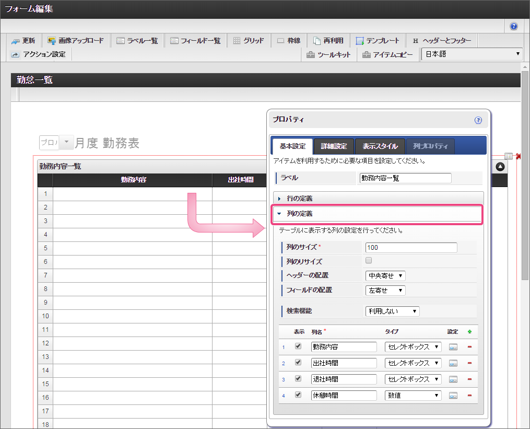Open settings icon for 出社時間 column
Viewport: 530px width, 429px height.
coord(453,363)
